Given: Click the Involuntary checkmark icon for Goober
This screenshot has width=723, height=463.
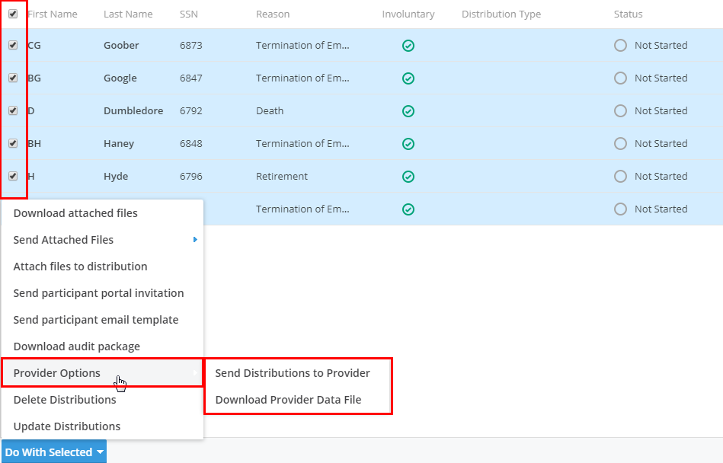Looking at the screenshot, I should [408, 46].
